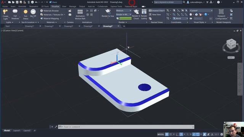
Task: Open the Home ribbon tab
Action: pos(5,6)
